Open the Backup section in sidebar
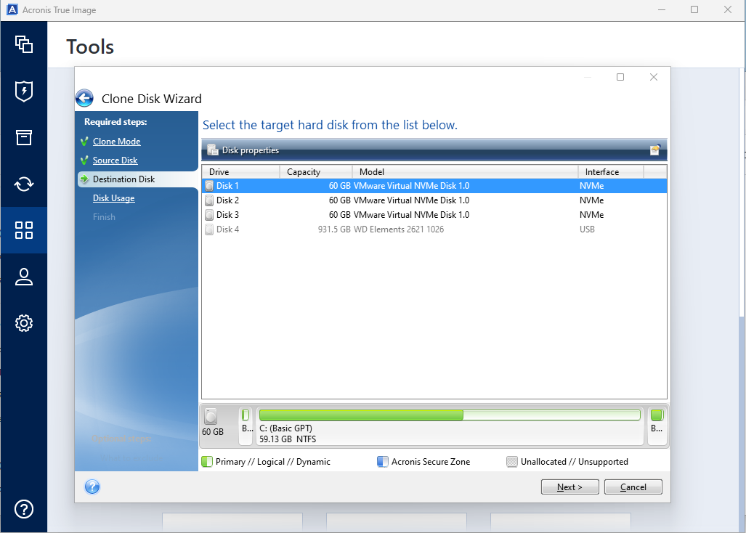The height and width of the screenshot is (533, 746). point(24,44)
